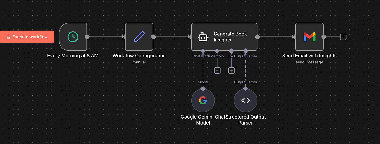Image resolution: width=380 pixels, height=144 pixels.
Task: Click the 'Google Gemini Chat Model' label
Action: [203, 120]
